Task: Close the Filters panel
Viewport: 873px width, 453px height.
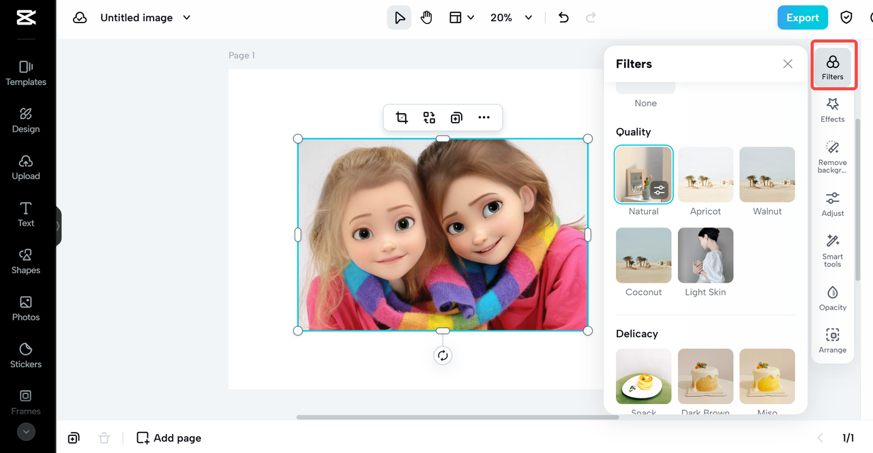Action: click(788, 64)
